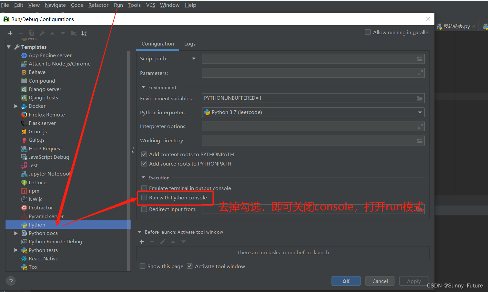Confirm with the OK button
Screen dimensions: 488x292
tap(346, 281)
